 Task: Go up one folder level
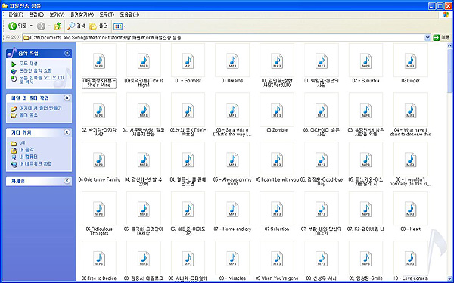point(58,26)
